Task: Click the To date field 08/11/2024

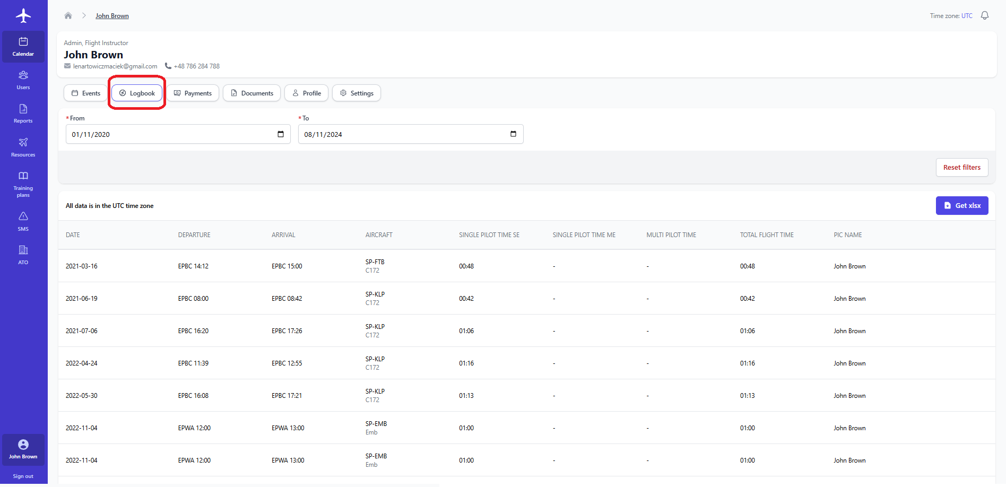Action: pyautogui.click(x=411, y=134)
